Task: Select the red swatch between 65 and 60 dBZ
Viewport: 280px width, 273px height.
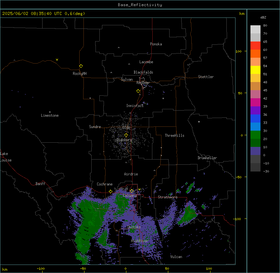Action: point(255,46)
